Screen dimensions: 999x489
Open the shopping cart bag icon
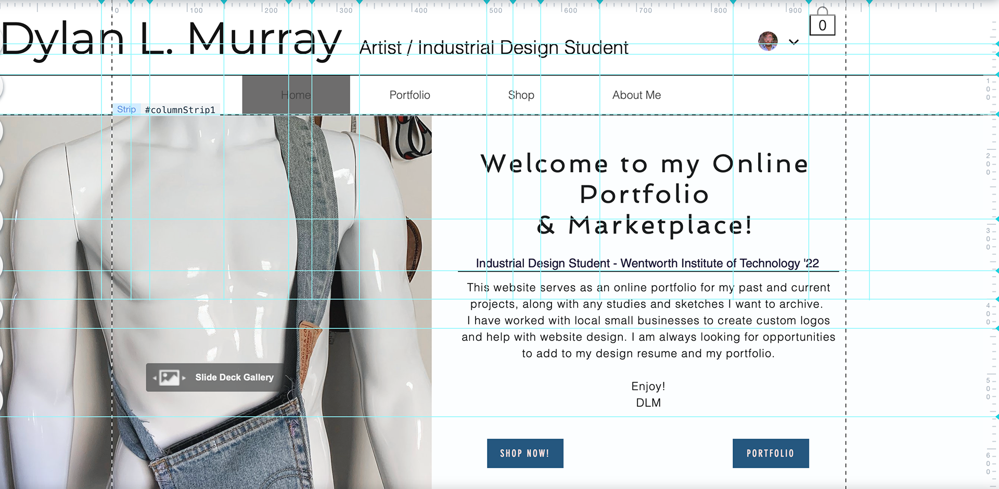822,21
